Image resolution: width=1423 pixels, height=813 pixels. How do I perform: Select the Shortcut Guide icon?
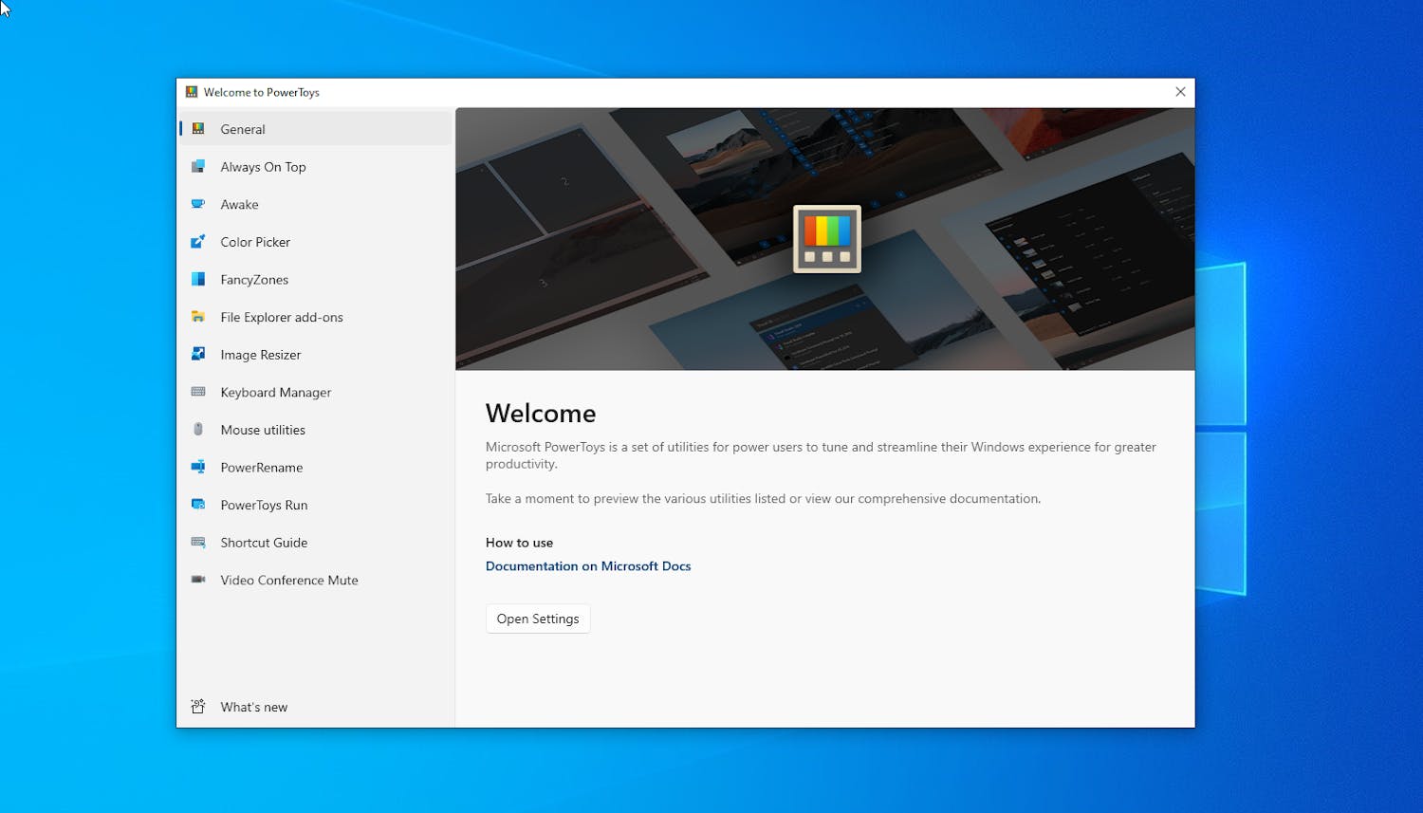pyautogui.click(x=198, y=542)
